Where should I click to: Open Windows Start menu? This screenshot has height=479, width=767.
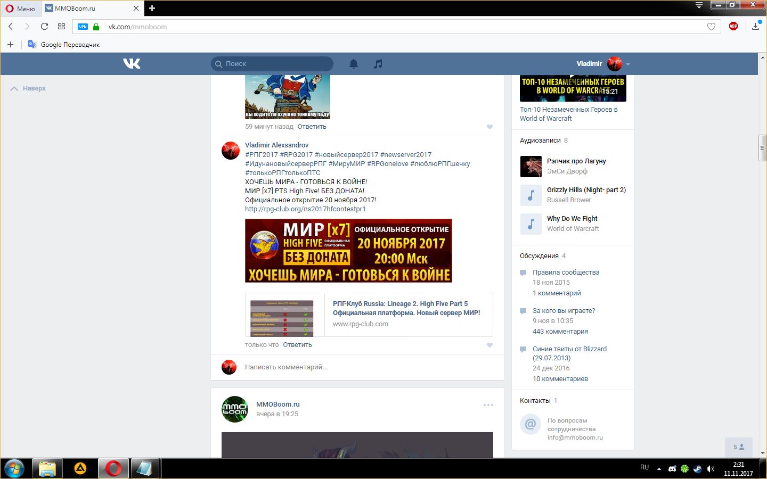[14, 468]
